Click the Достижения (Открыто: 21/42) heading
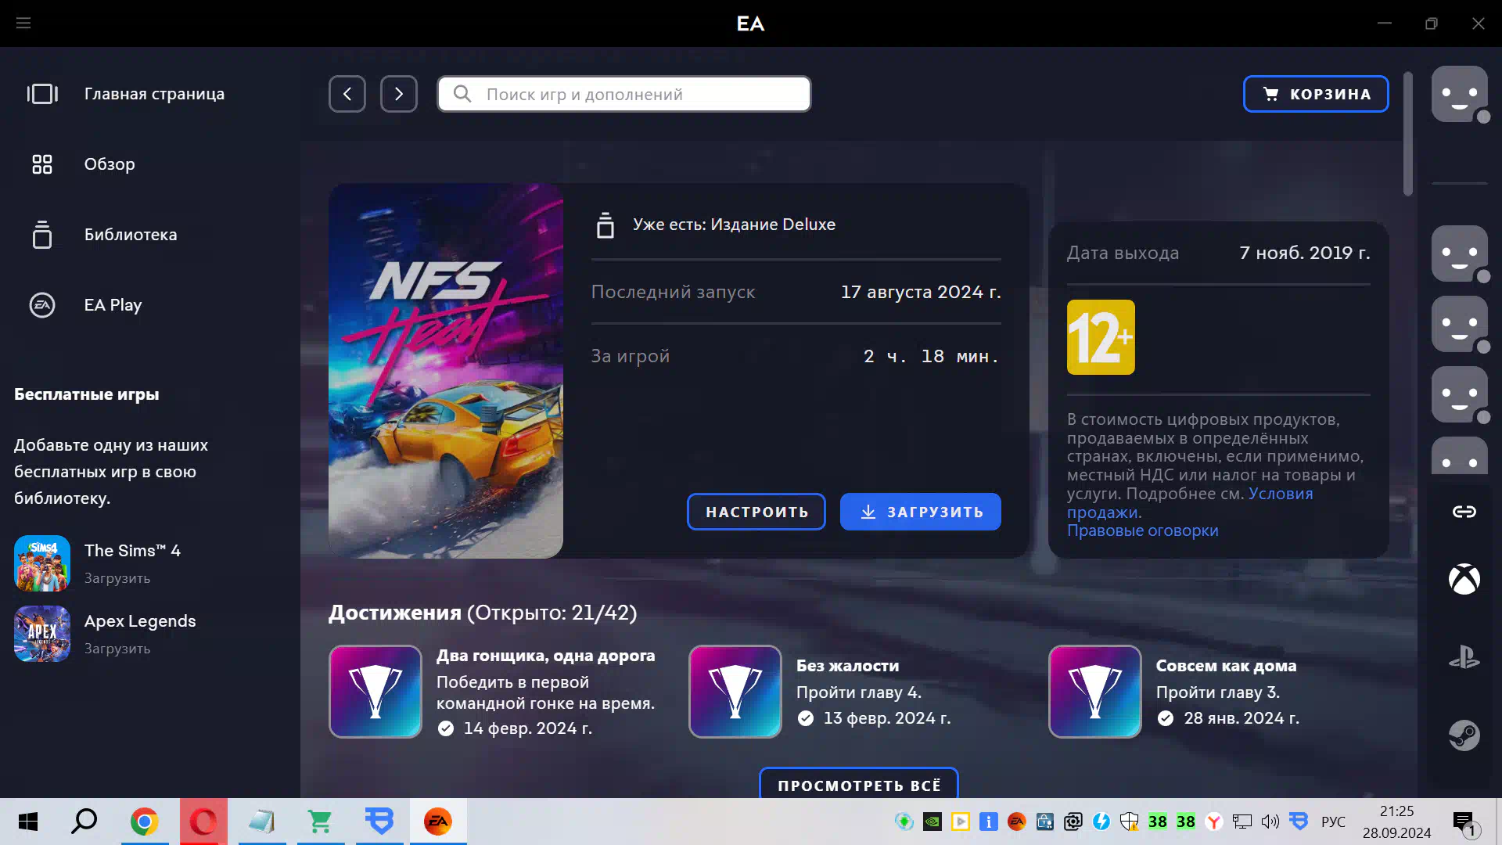This screenshot has width=1502, height=845. pos(483,613)
